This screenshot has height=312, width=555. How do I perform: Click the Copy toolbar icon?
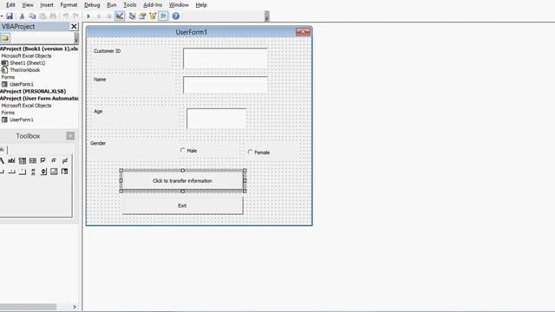click(32, 16)
